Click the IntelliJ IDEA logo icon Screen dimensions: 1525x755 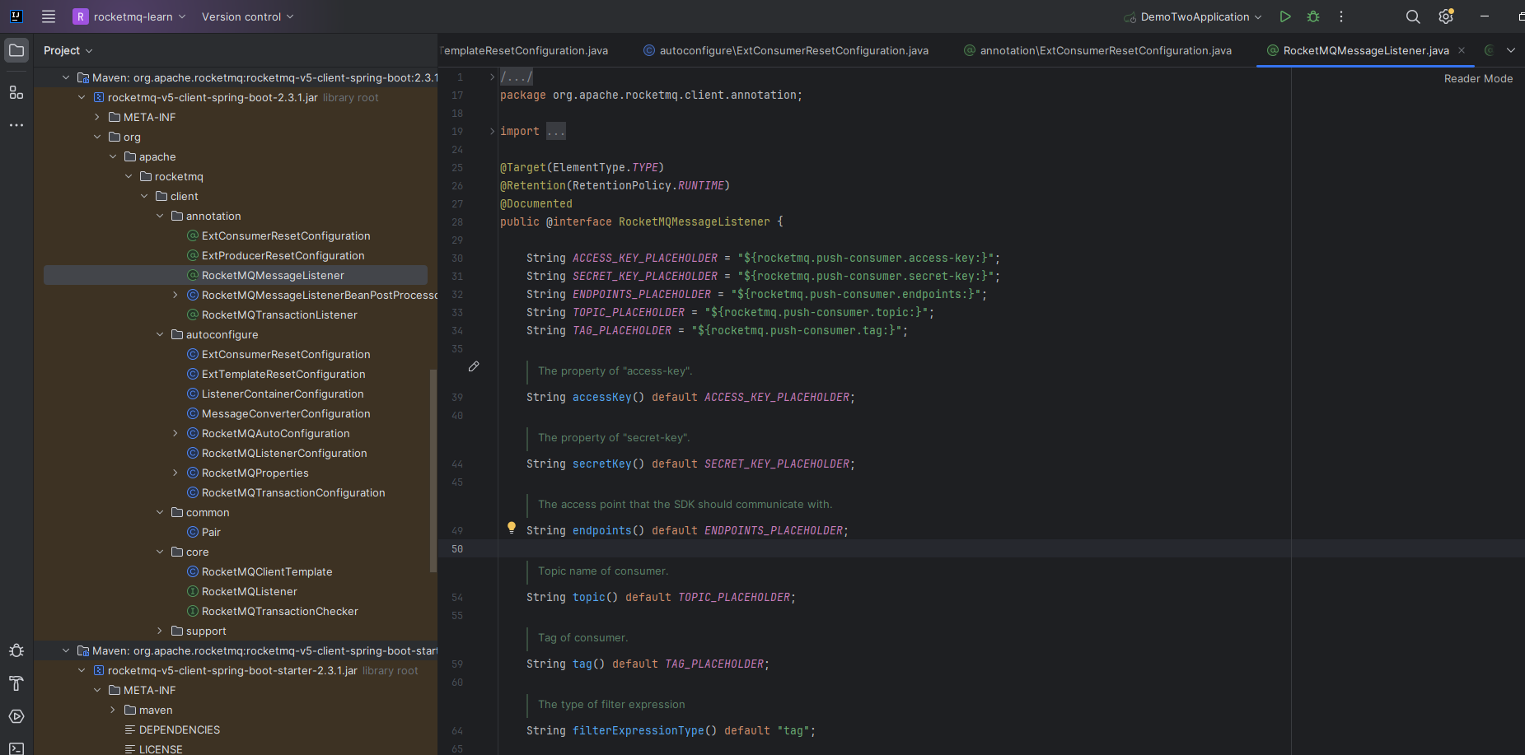16,16
